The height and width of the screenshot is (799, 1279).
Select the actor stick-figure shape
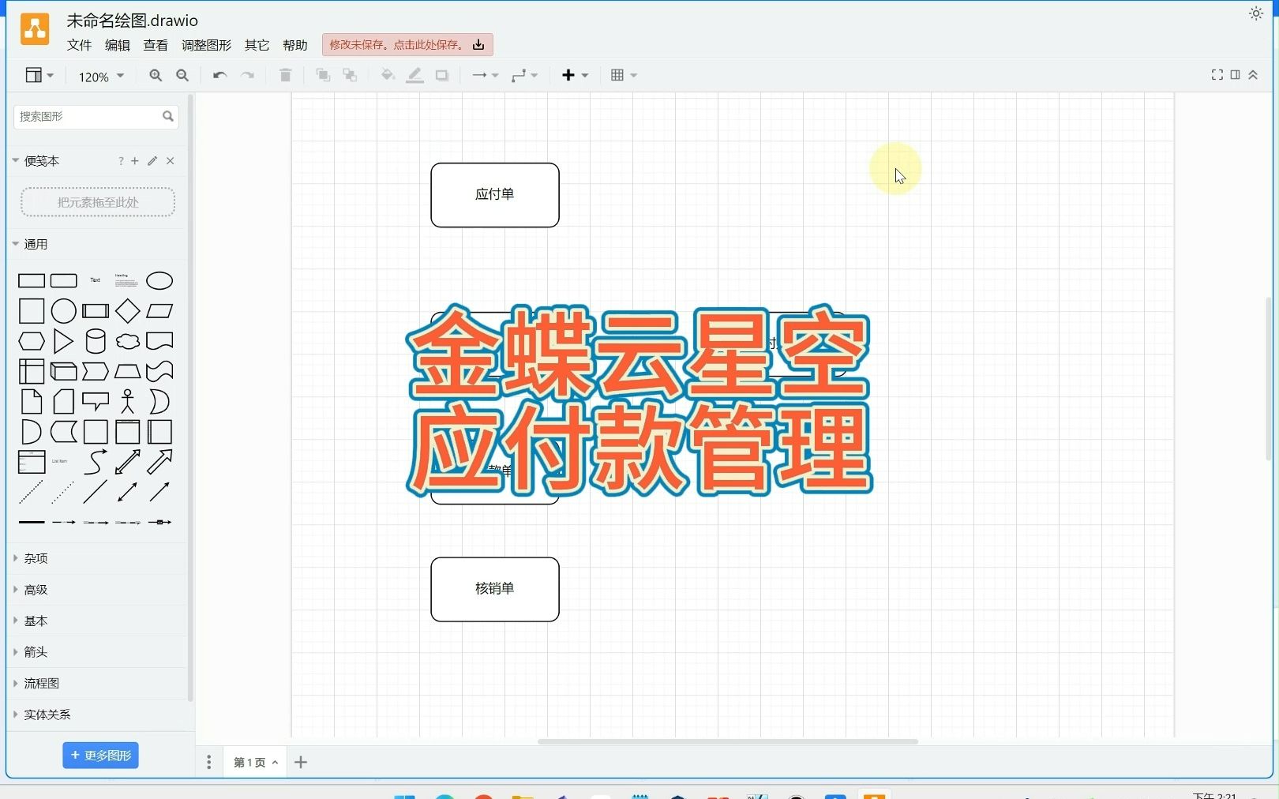click(127, 401)
